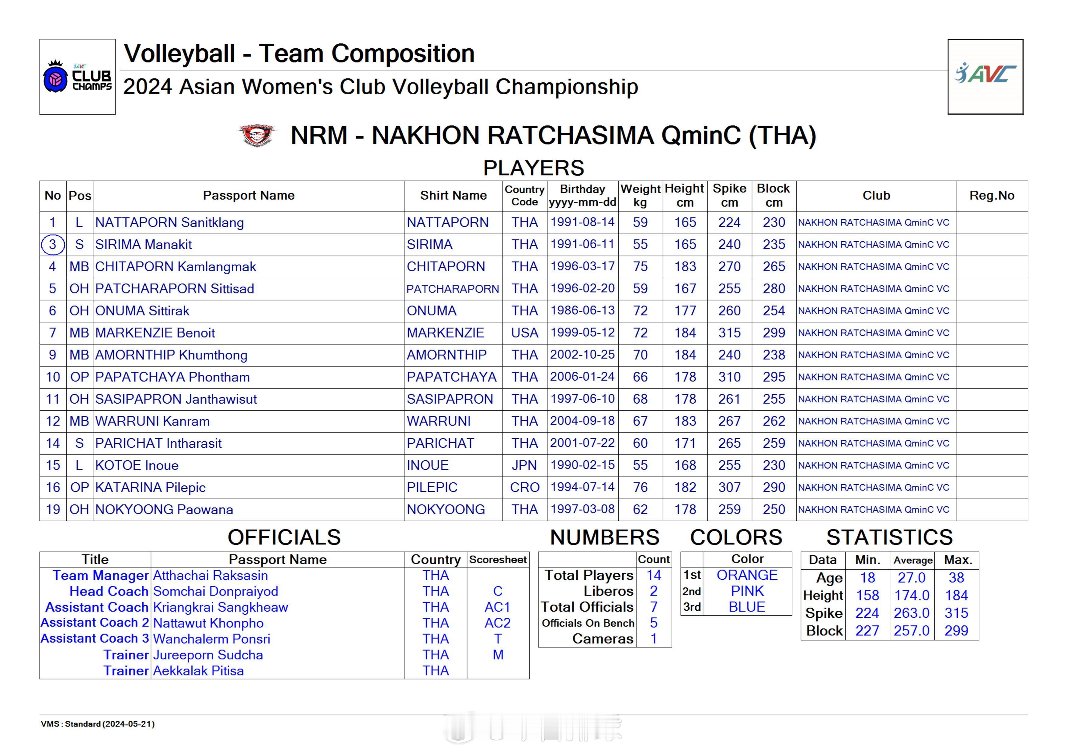
Task: Click shirt name PILEPIC
Action: pos(432,487)
